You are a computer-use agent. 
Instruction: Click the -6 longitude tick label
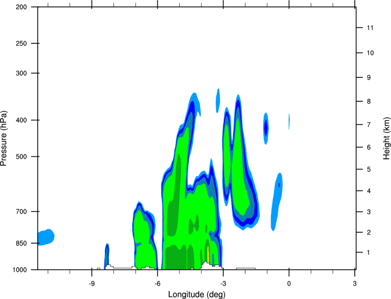tap(157, 283)
